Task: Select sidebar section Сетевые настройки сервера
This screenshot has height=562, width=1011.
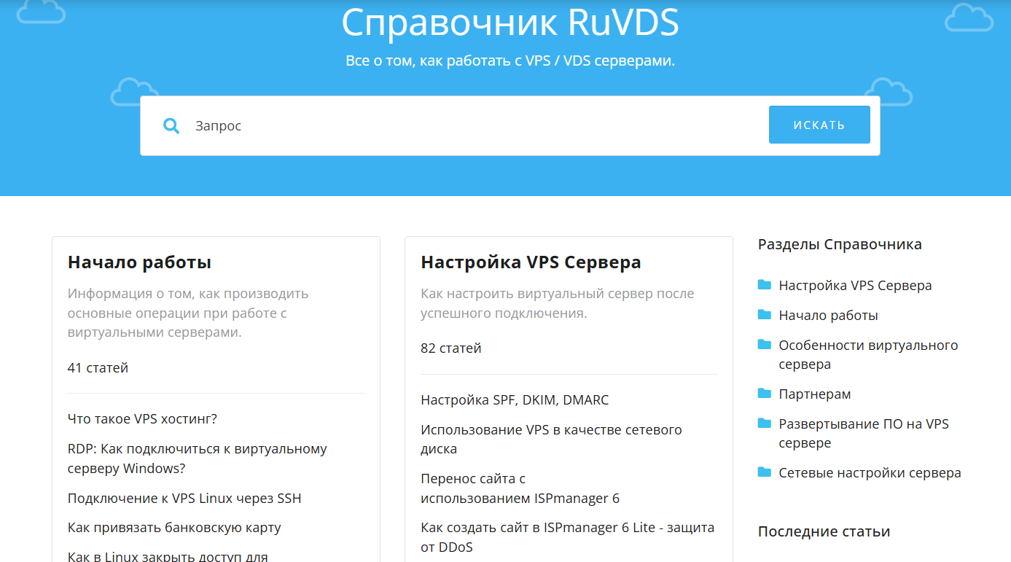Action: pos(870,473)
